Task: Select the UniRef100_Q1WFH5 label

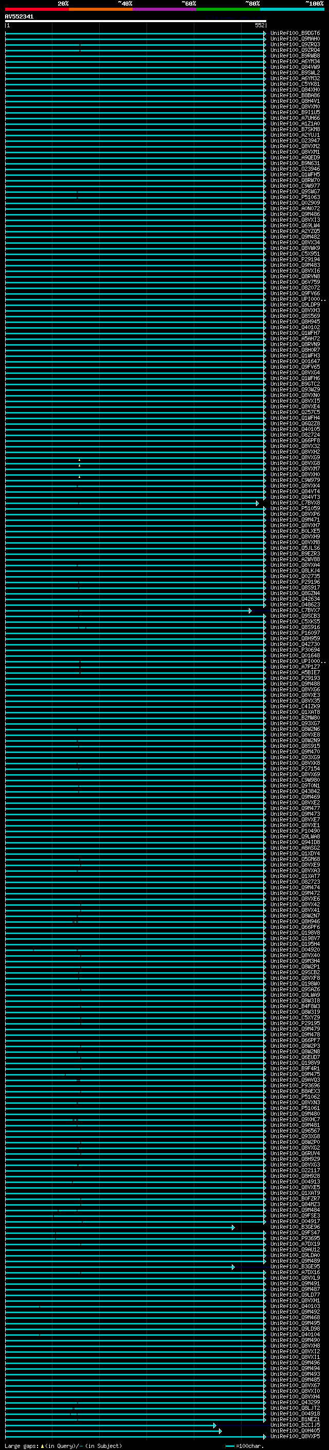Action: 295,174
